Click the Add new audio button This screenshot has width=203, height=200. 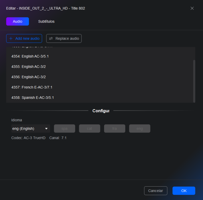pyautogui.click(x=24, y=38)
